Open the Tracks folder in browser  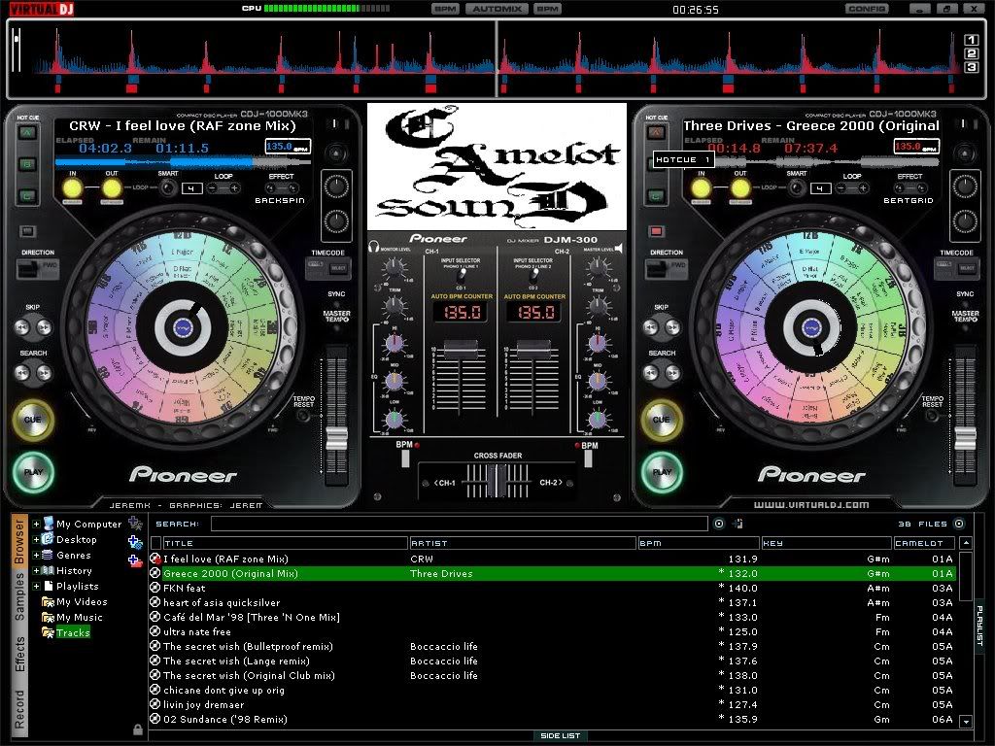pos(66,632)
